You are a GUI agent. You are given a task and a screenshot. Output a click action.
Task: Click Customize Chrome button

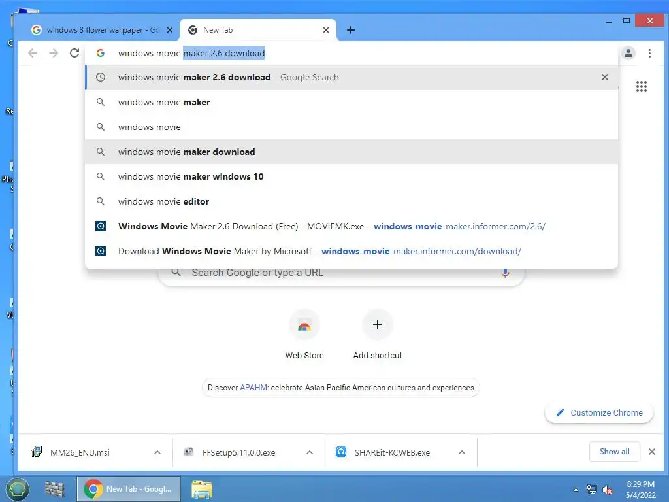coord(599,413)
